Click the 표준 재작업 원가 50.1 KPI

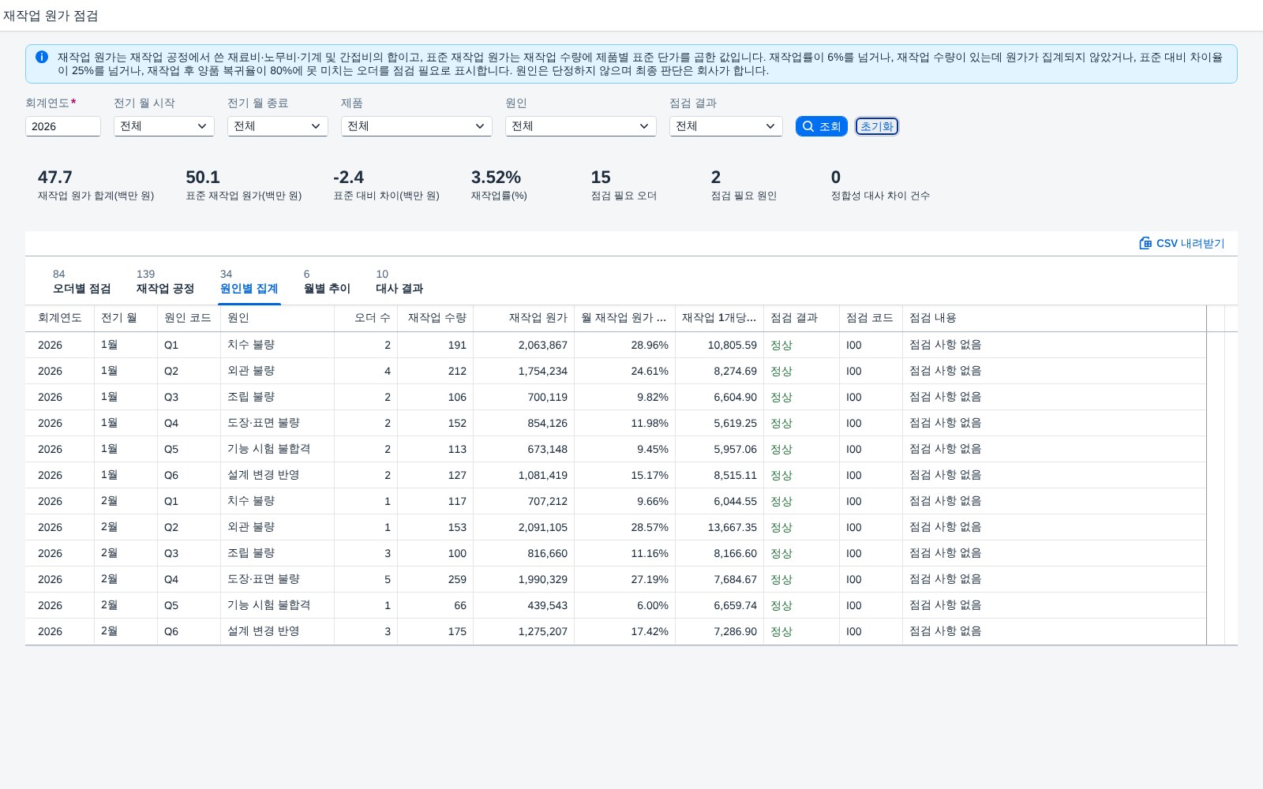click(243, 185)
